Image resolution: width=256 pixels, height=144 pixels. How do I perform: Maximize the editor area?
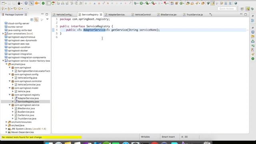pyautogui.click(x=246, y=14)
